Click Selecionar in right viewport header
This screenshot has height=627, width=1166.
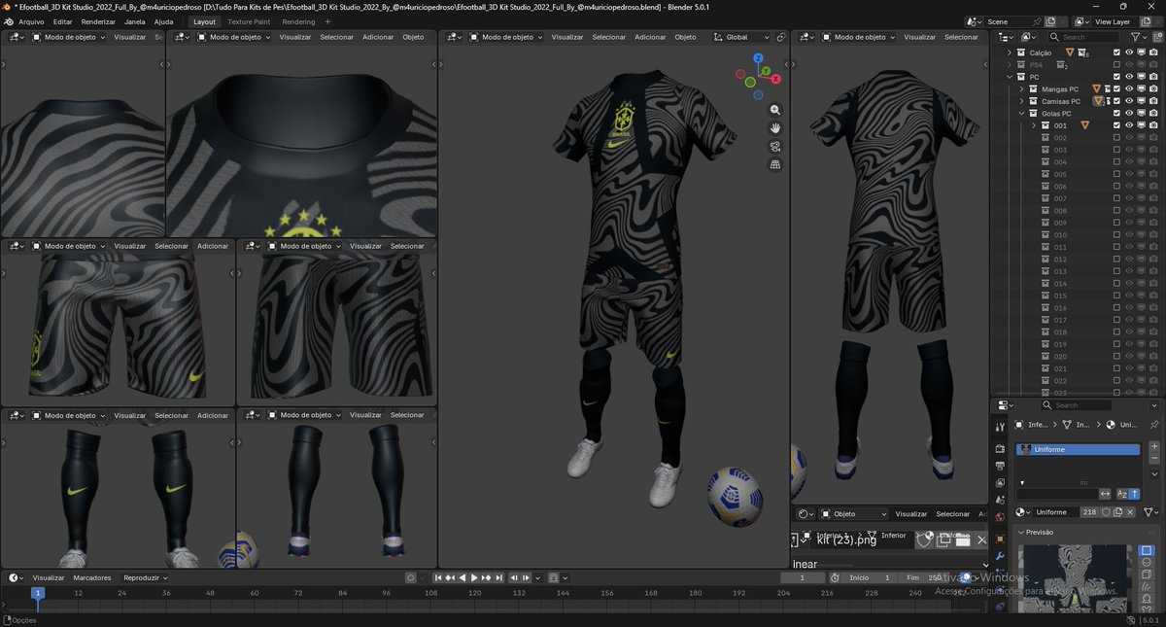tap(962, 37)
